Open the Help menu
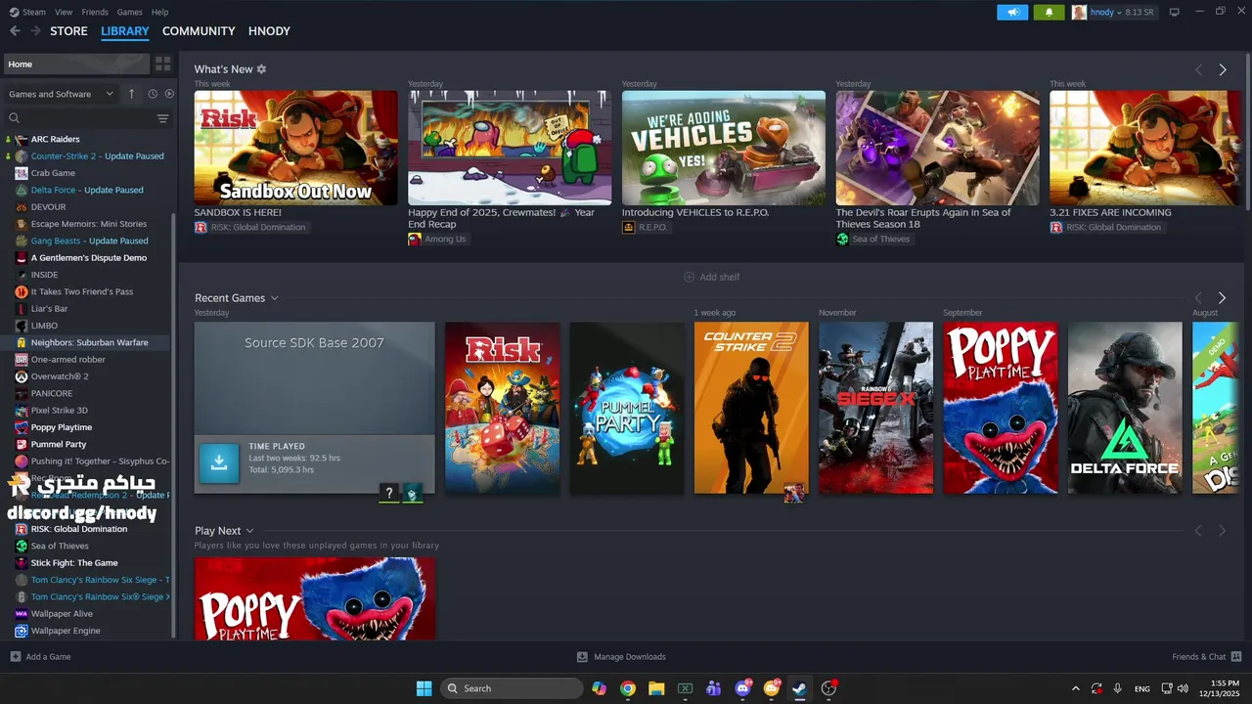The width and height of the screenshot is (1252, 704). pyautogui.click(x=159, y=12)
